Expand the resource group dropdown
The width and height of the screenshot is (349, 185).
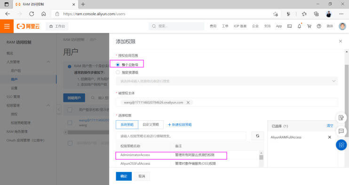tap(227, 81)
